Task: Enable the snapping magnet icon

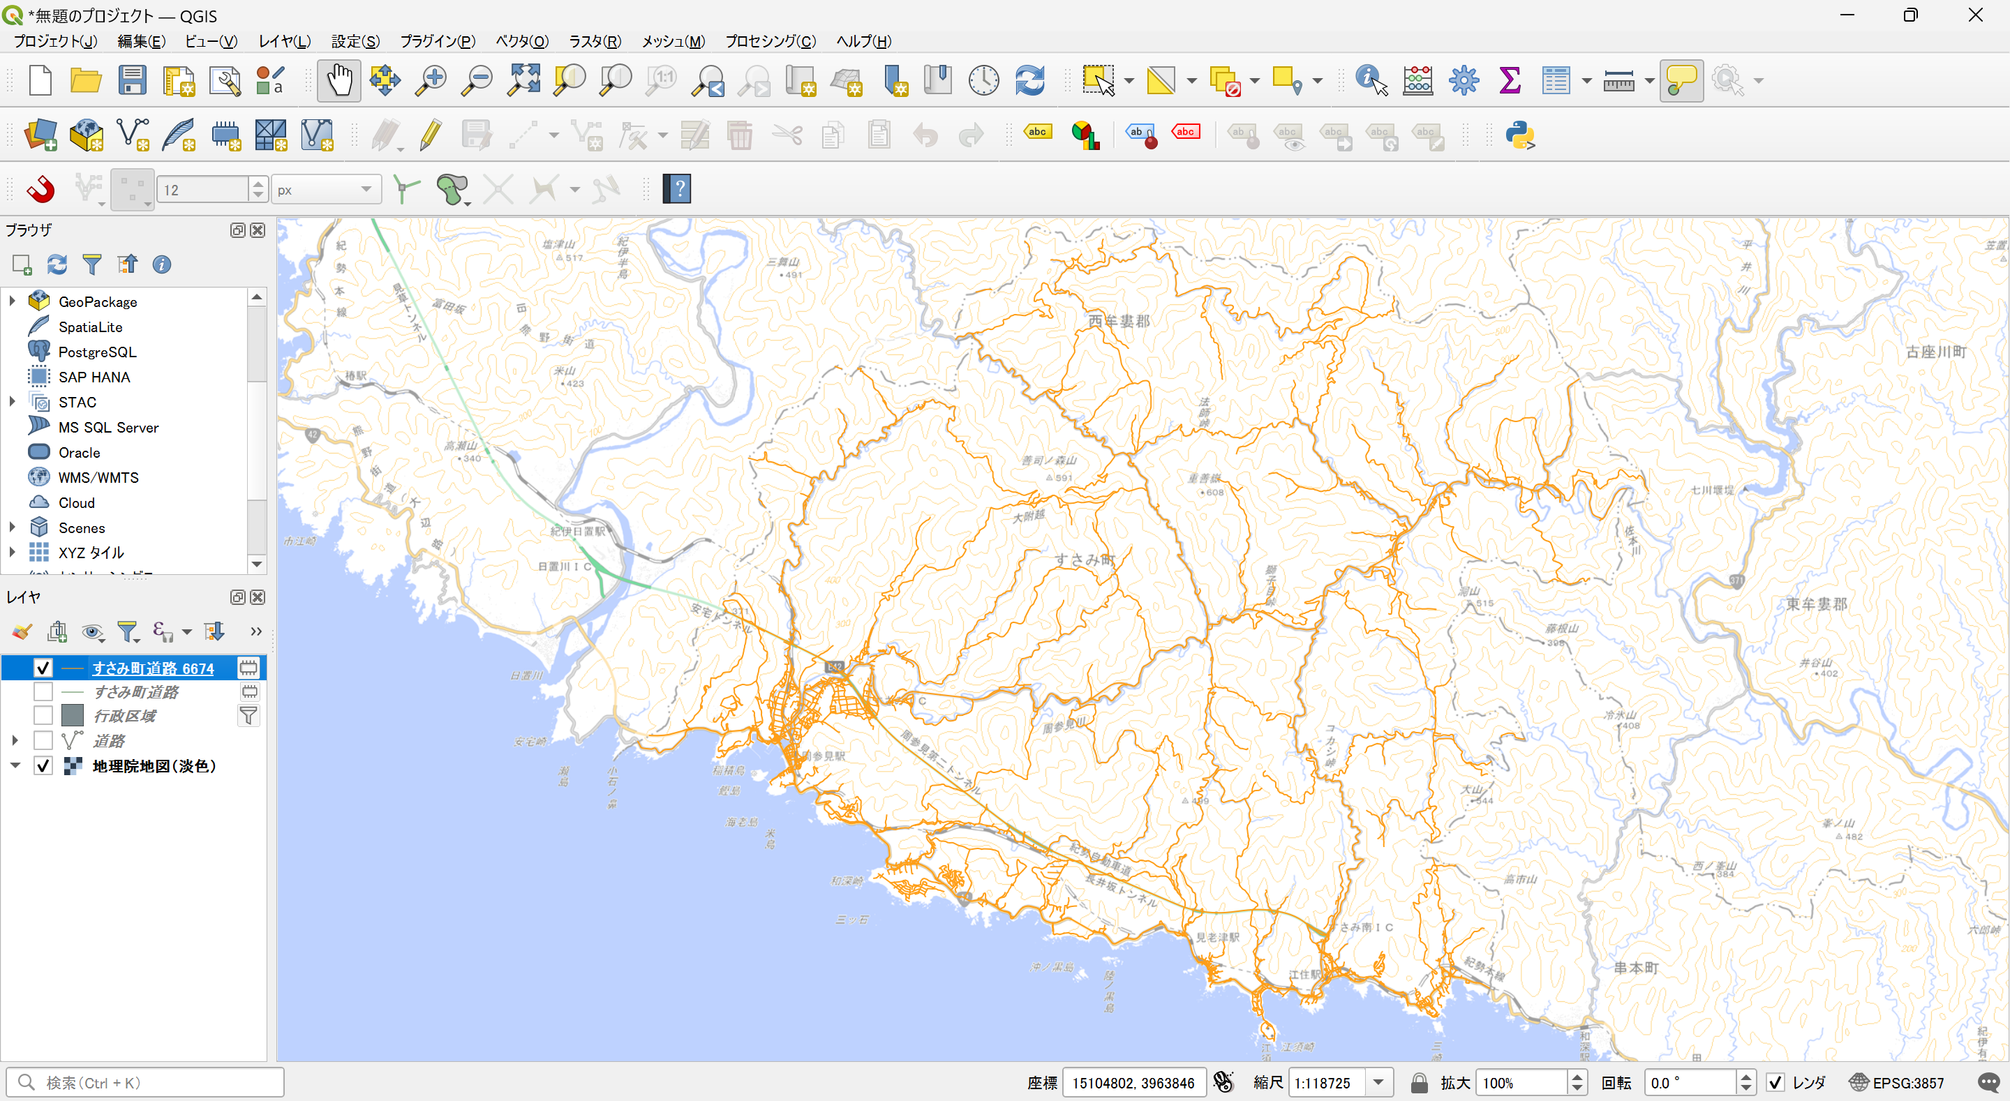Action: tap(40, 189)
